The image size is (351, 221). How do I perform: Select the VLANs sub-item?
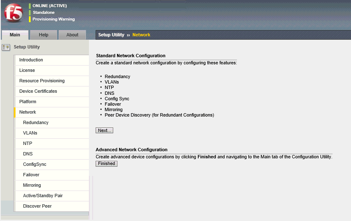30,133
